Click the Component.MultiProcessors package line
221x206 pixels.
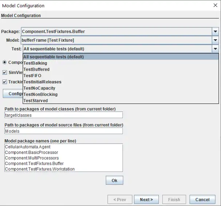click(x=32, y=158)
